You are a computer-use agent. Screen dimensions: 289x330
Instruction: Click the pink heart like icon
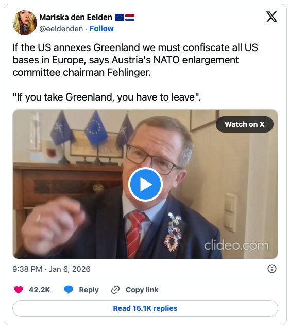pos(19,290)
